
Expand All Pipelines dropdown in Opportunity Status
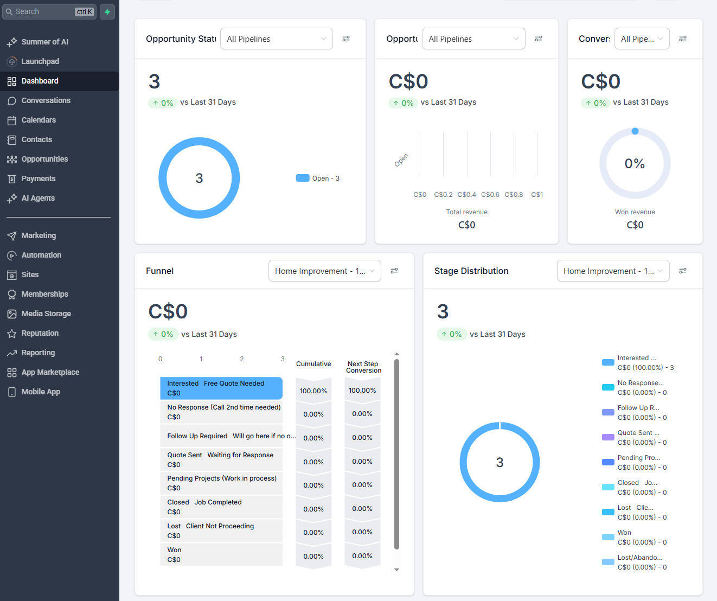point(276,39)
